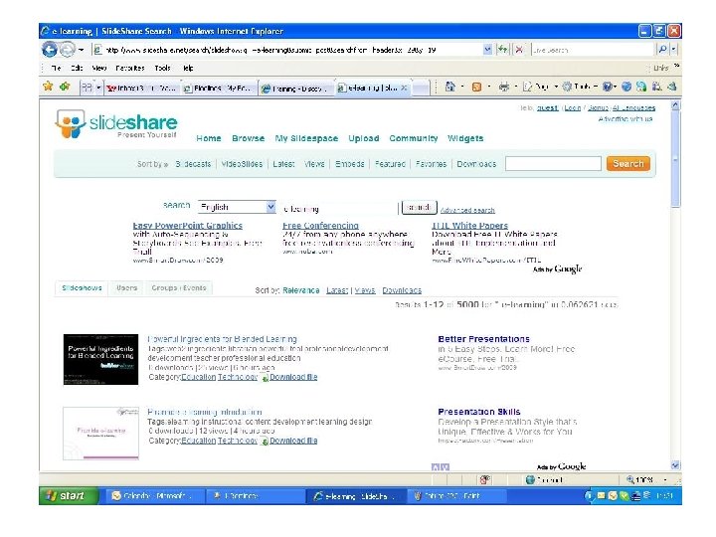The image size is (716, 537).
Task: Click the Login link at top
Action: pyautogui.click(x=572, y=108)
